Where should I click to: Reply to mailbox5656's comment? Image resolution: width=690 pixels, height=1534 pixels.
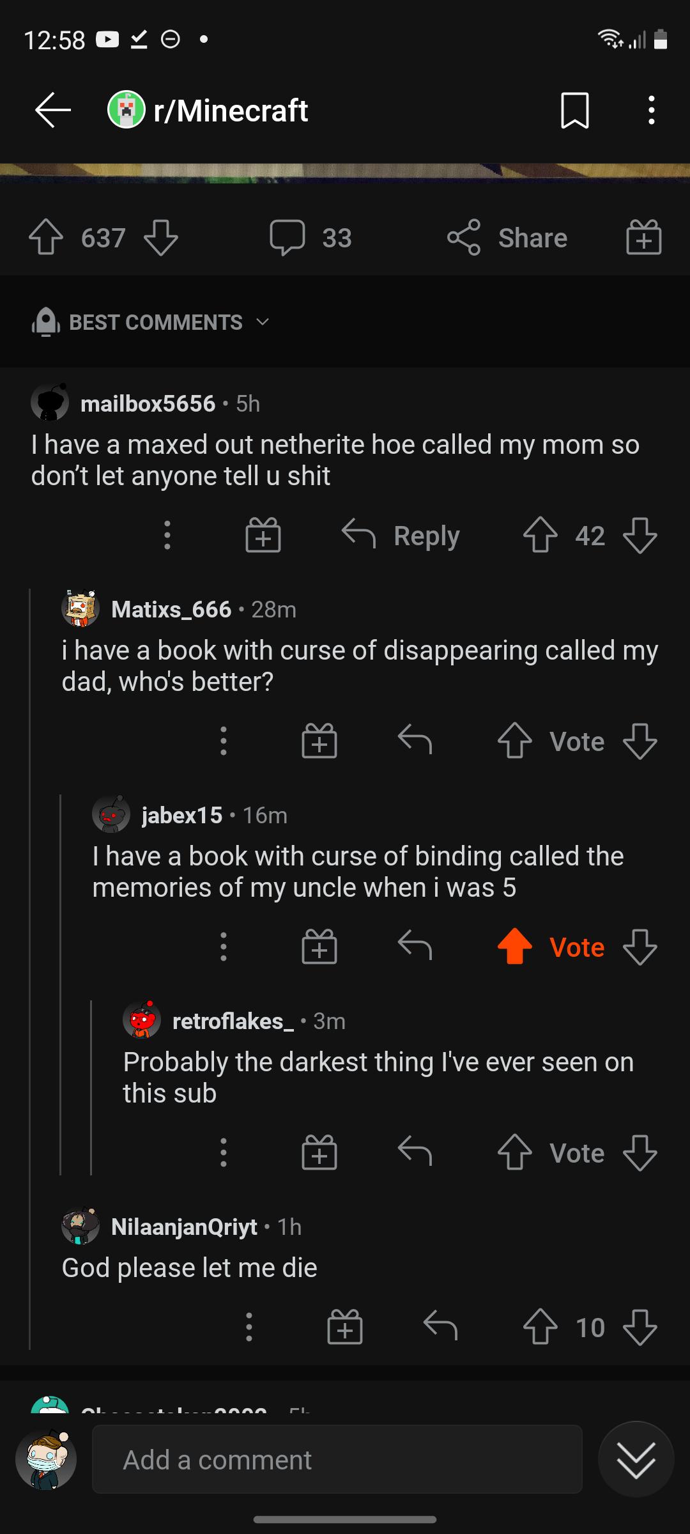(x=401, y=536)
